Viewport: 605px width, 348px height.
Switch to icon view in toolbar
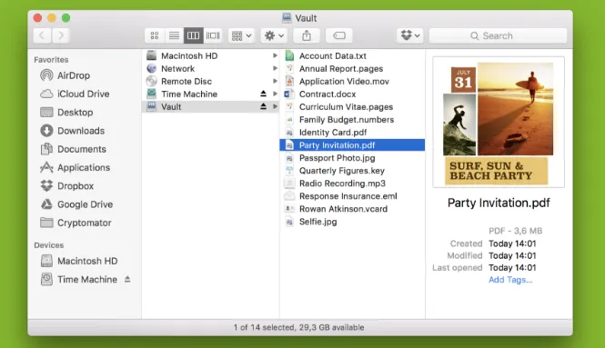155,35
